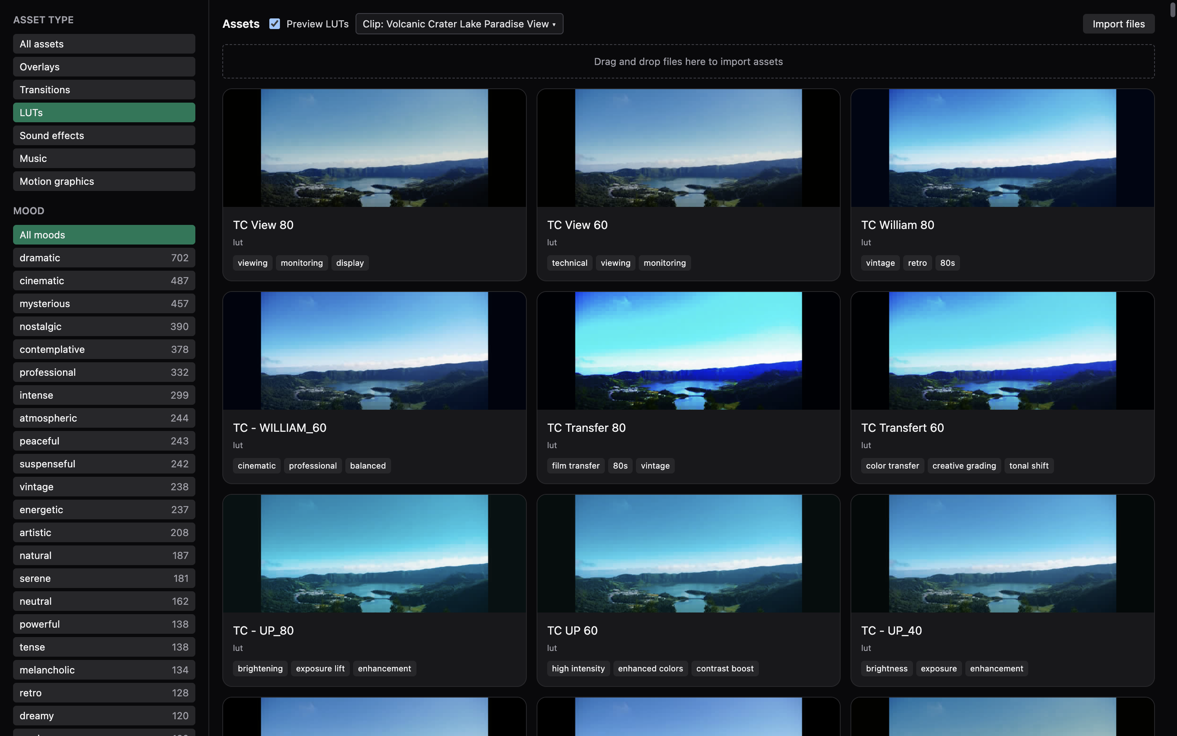Click the high intensity tag
The width and height of the screenshot is (1177, 736).
[578, 669]
